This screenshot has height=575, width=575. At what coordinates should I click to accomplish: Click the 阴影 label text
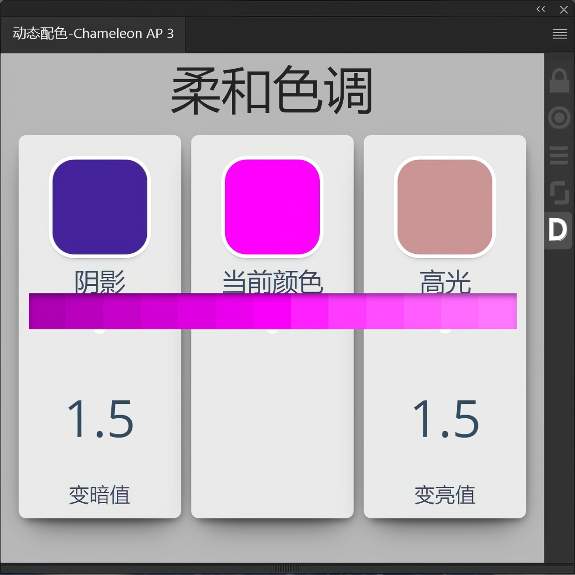click(x=100, y=282)
